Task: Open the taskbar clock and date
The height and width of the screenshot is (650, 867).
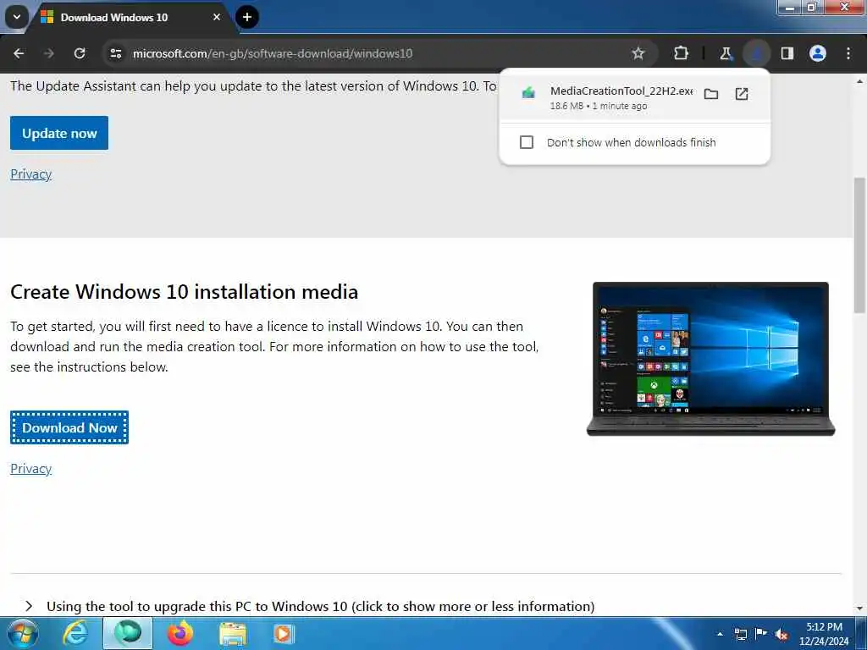Action: (x=824, y=634)
